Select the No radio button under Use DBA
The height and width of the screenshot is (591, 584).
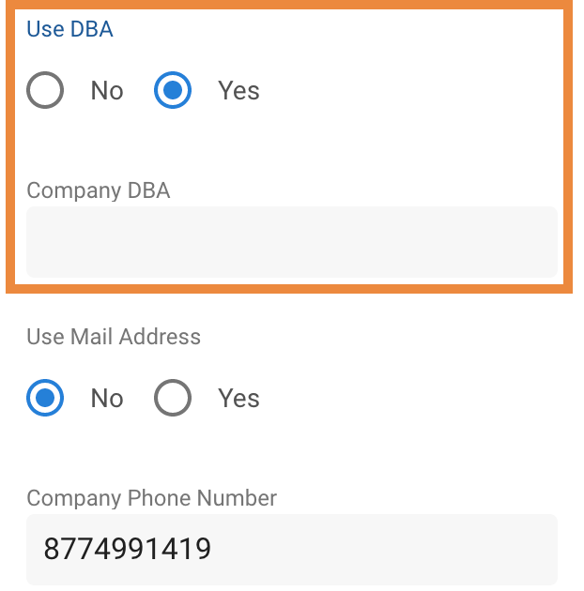point(45,90)
